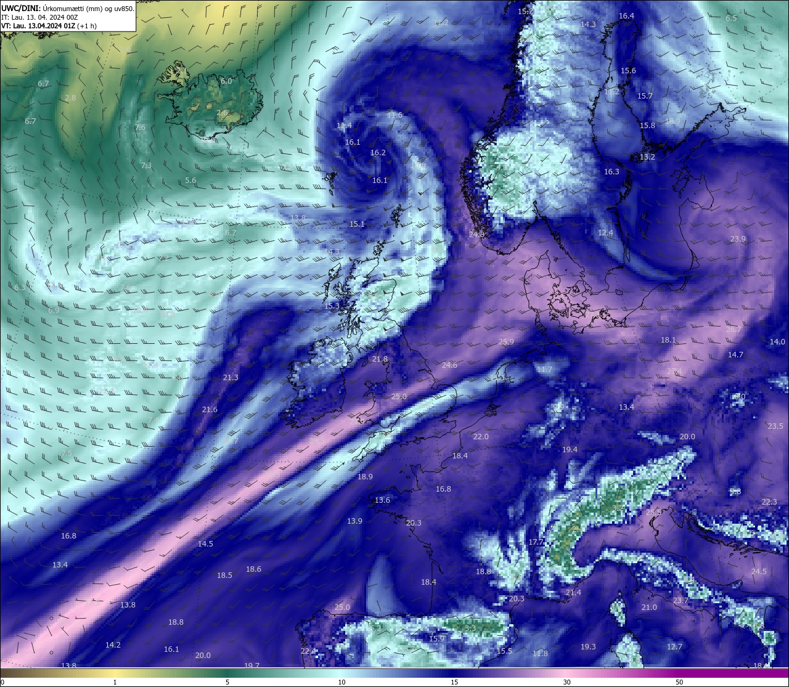Viewport: 789px width, 687px height.
Task: Click the map value 15.8
Action: (x=647, y=126)
